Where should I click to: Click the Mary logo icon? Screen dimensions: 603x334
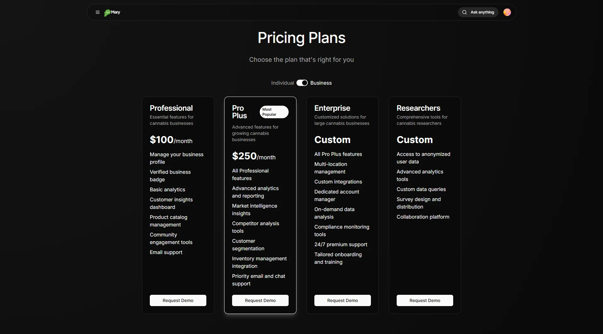coord(107,13)
